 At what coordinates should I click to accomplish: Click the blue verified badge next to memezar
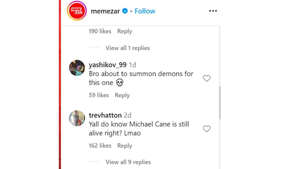124,11
